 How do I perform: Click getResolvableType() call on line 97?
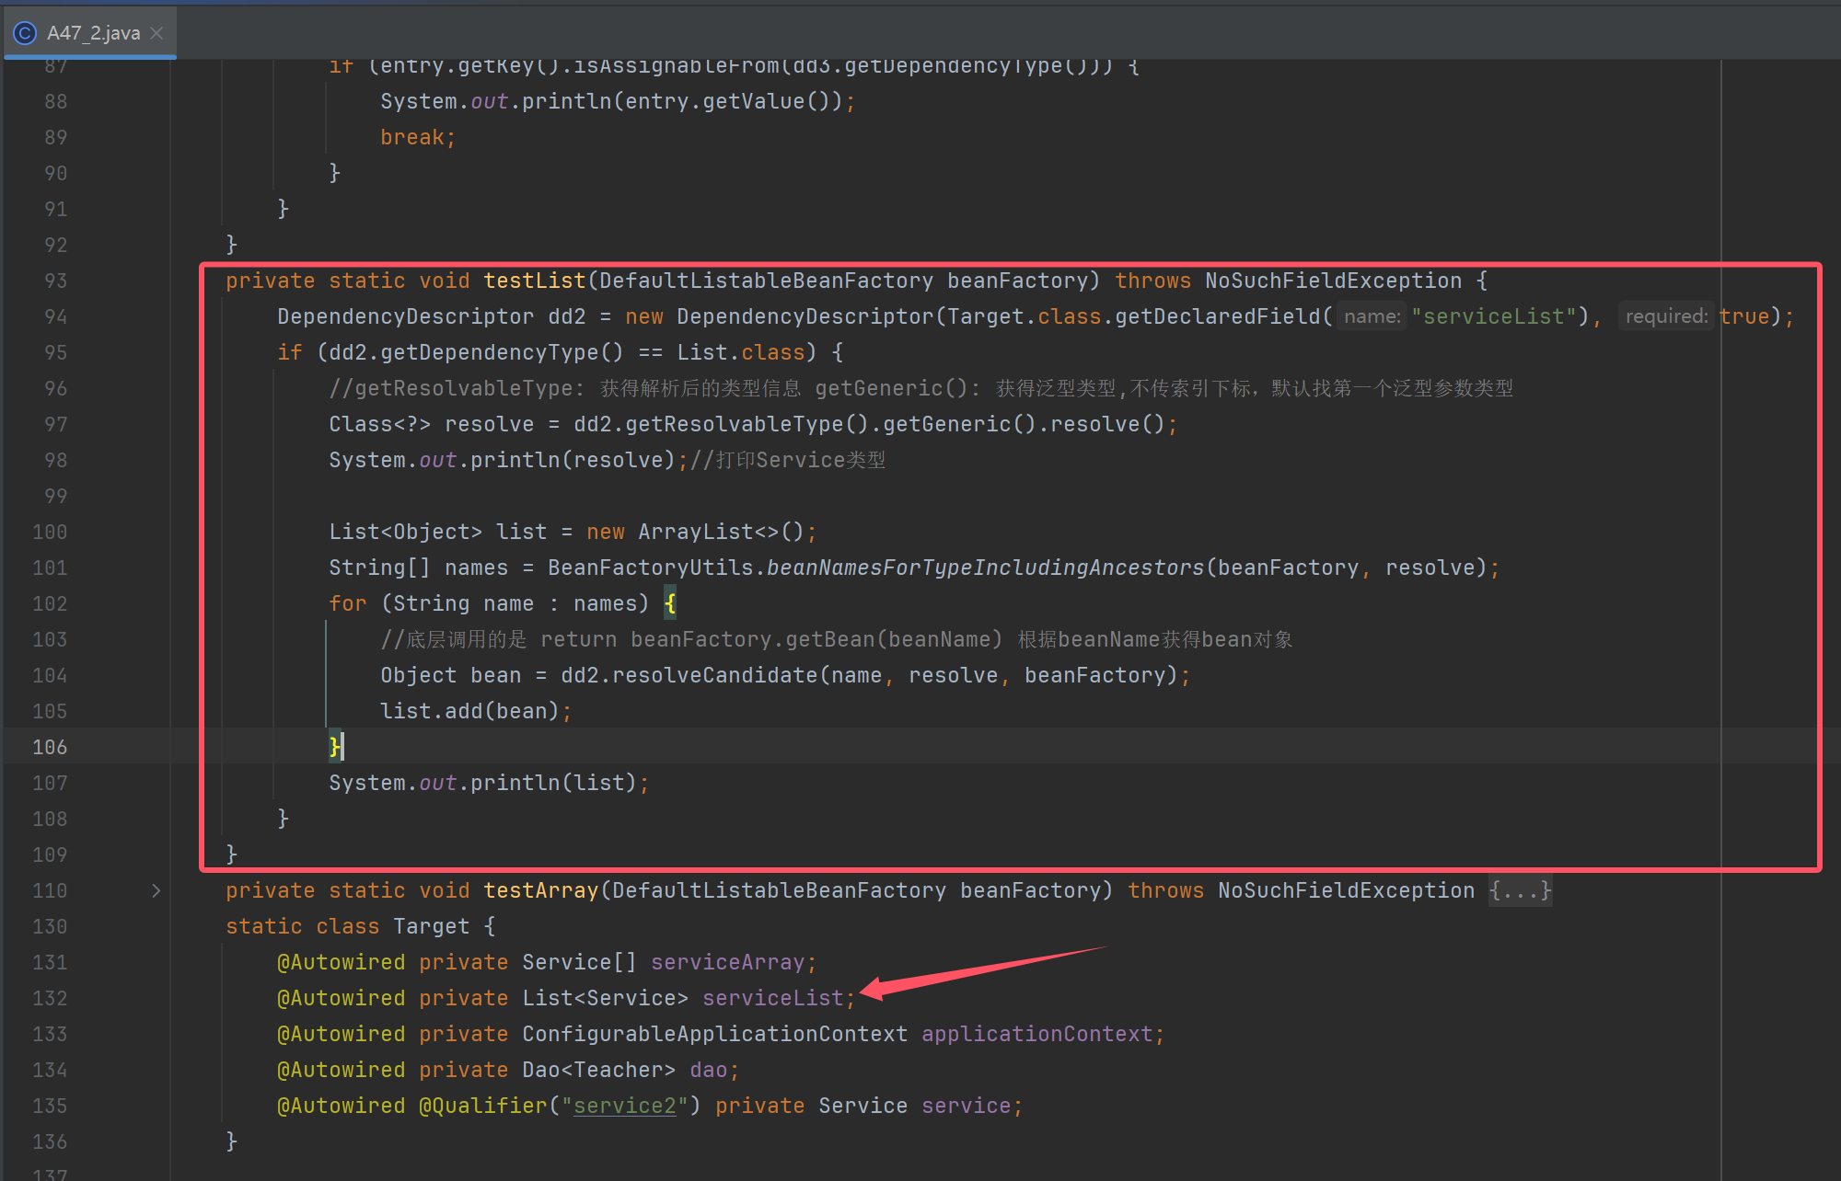747,424
